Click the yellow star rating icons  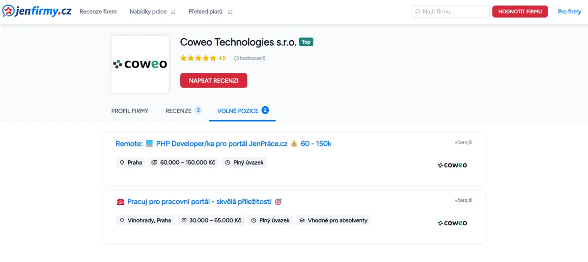tap(198, 58)
